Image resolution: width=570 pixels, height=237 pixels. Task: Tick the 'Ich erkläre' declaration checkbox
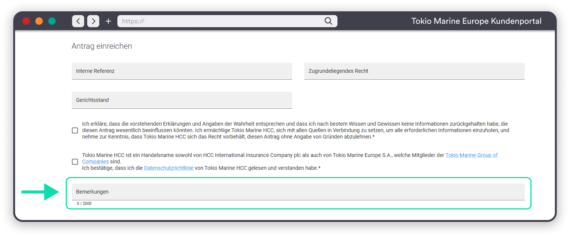75,131
